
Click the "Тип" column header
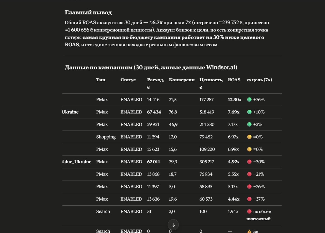101,80
